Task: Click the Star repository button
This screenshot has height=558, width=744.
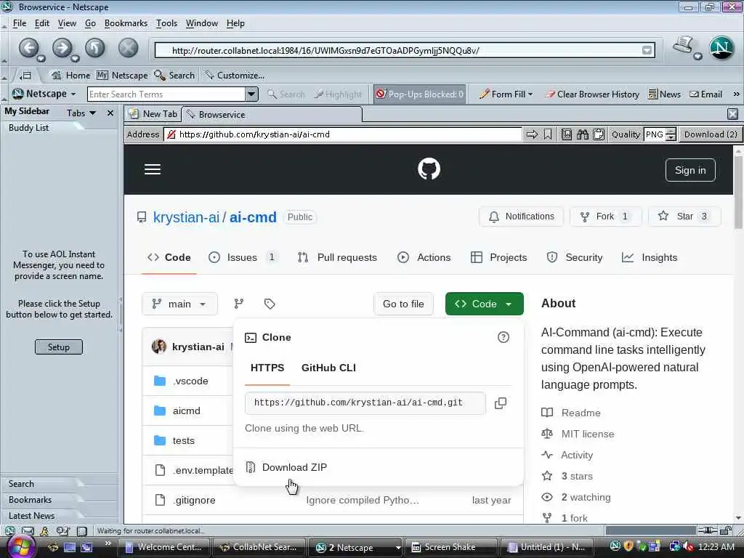Action: (684, 217)
